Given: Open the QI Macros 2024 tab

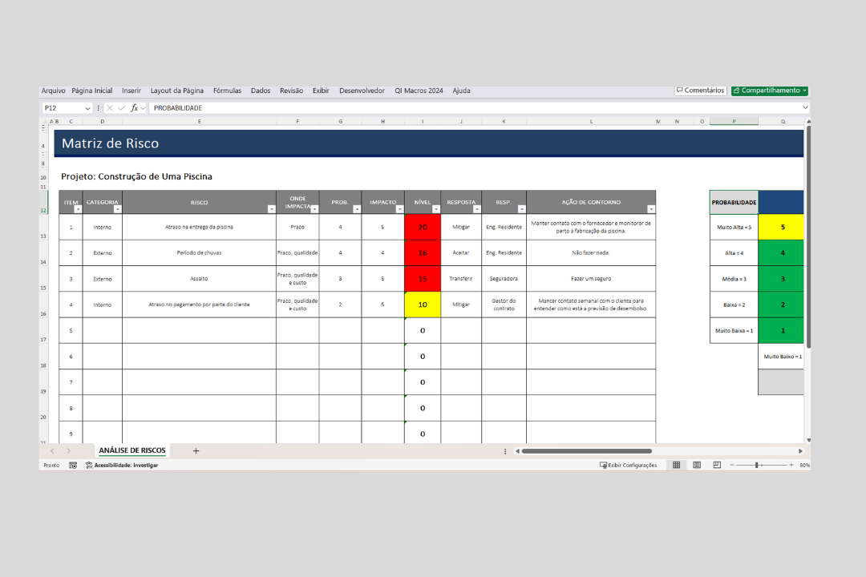Looking at the screenshot, I should (x=419, y=91).
